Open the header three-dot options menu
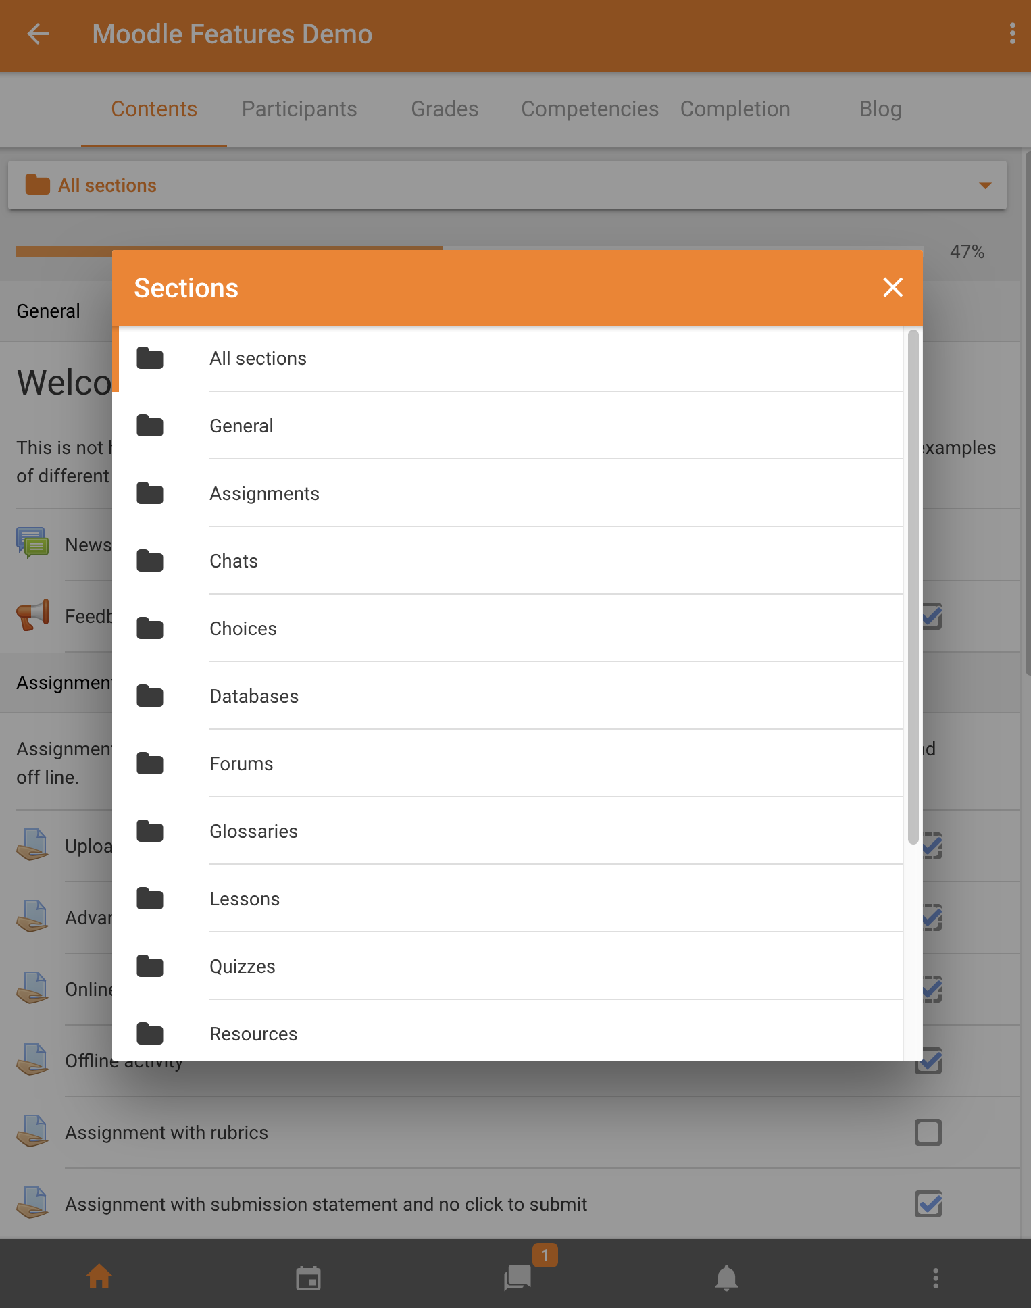This screenshot has height=1308, width=1031. [1012, 34]
